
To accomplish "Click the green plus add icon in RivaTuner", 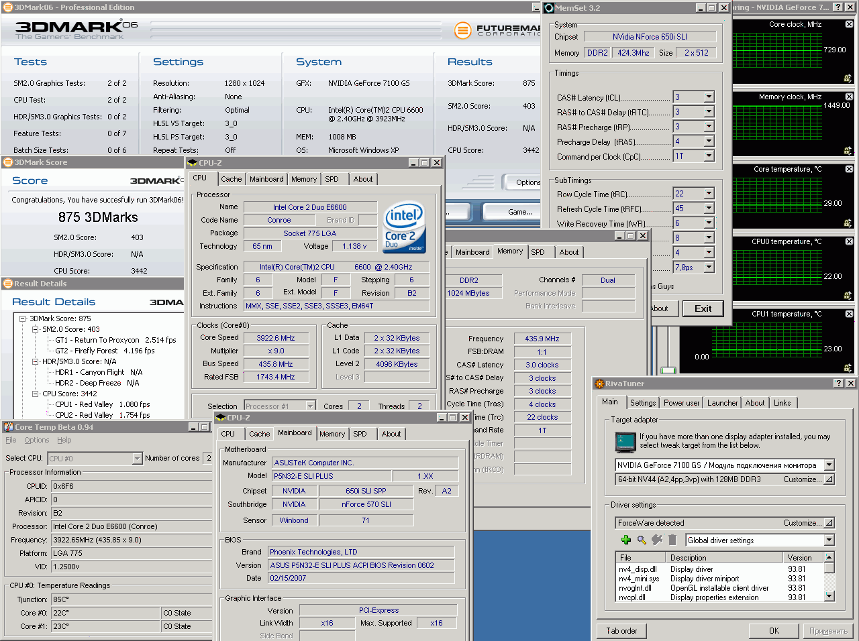I will click(x=625, y=540).
